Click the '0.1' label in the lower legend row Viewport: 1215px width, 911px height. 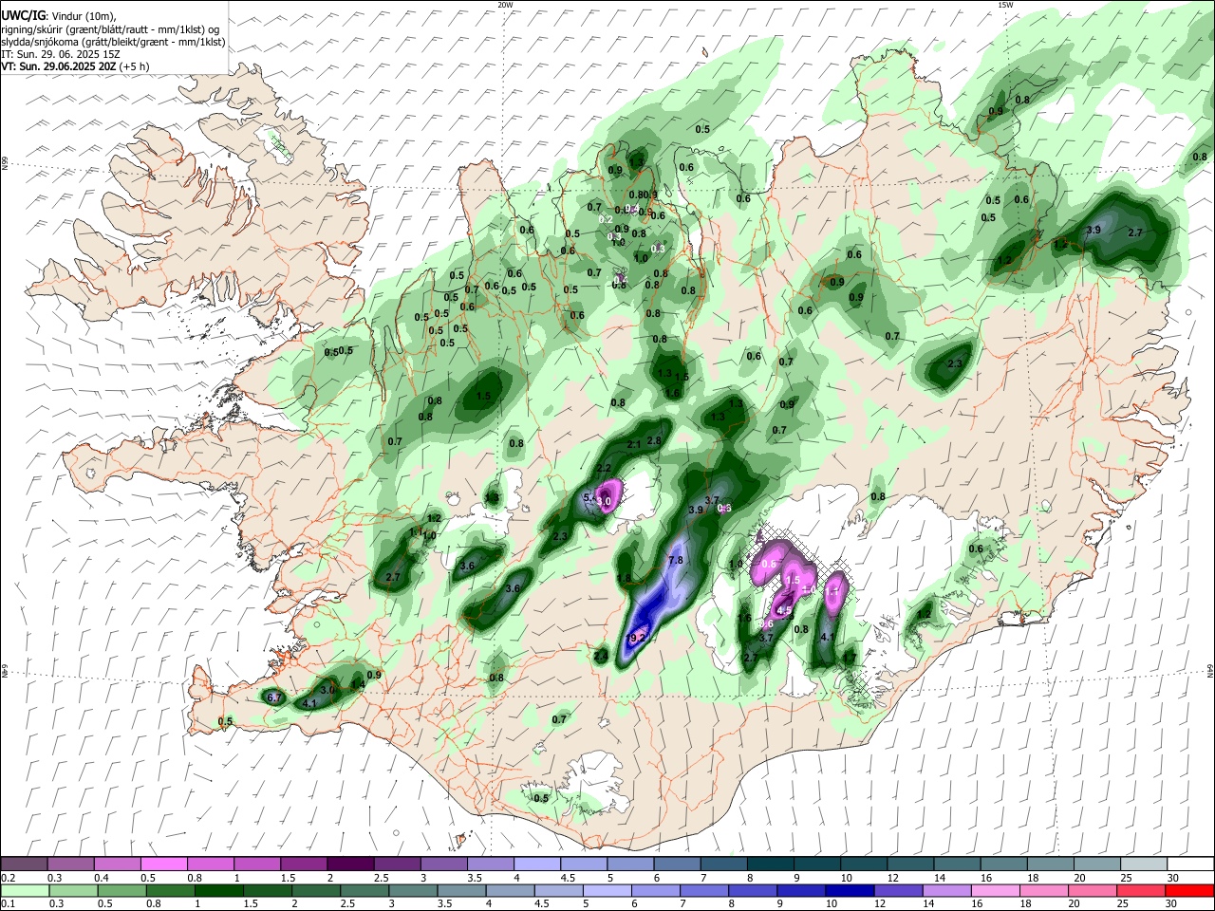(8, 903)
